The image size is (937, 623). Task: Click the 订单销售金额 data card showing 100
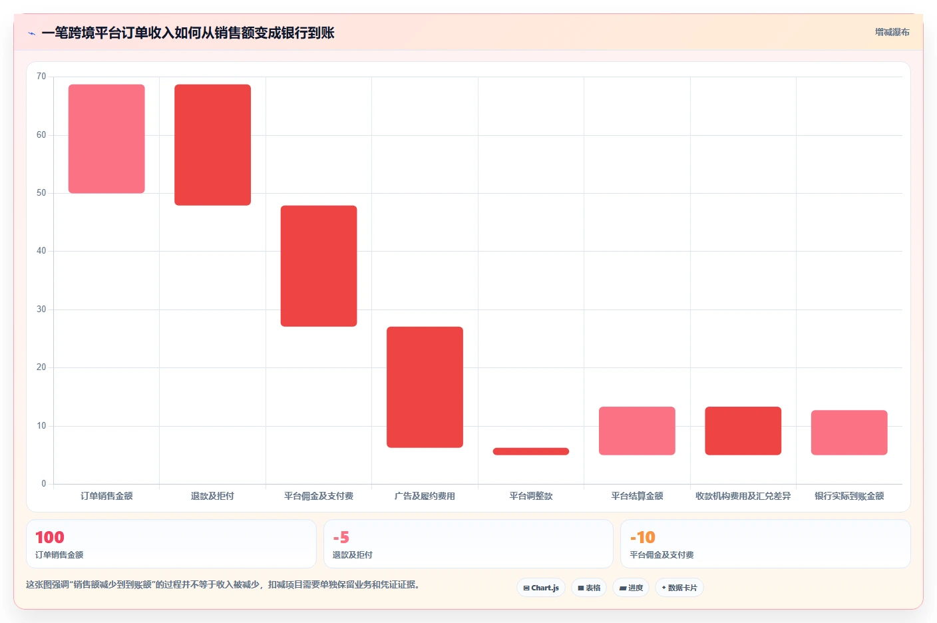[x=171, y=544]
